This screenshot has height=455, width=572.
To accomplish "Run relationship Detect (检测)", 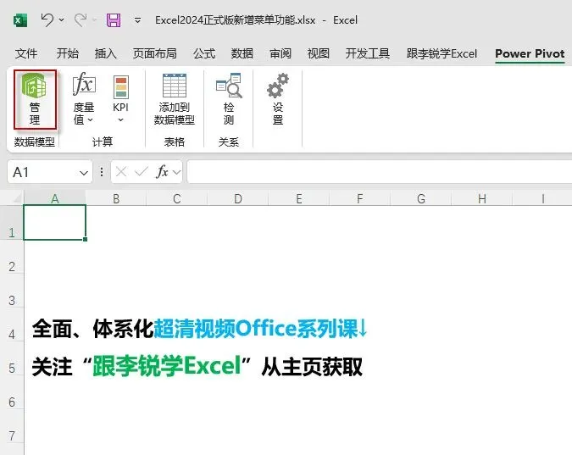I will pyautogui.click(x=229, y=99).
